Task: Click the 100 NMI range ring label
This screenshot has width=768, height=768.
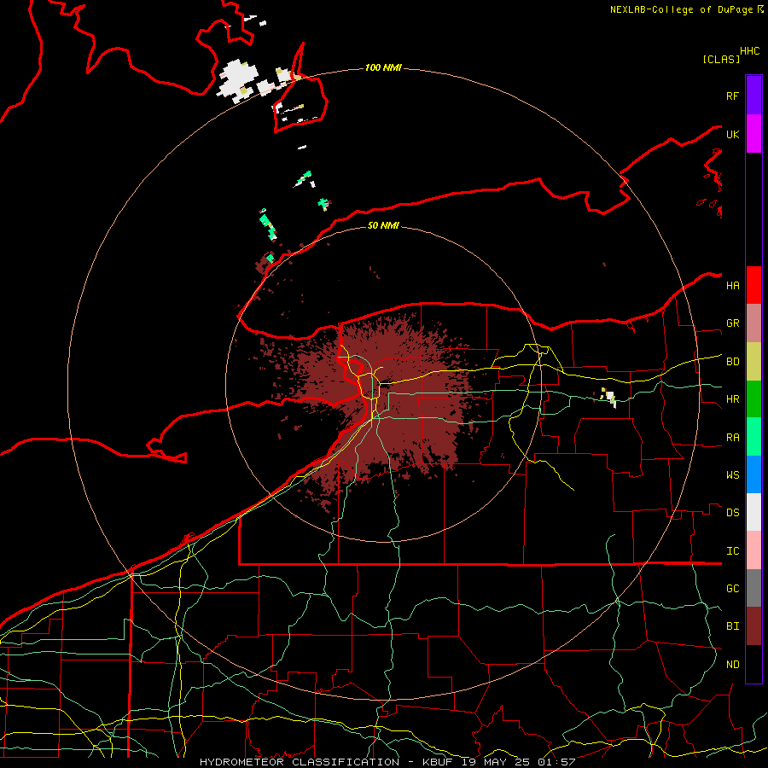Action: tap(383, 67)
